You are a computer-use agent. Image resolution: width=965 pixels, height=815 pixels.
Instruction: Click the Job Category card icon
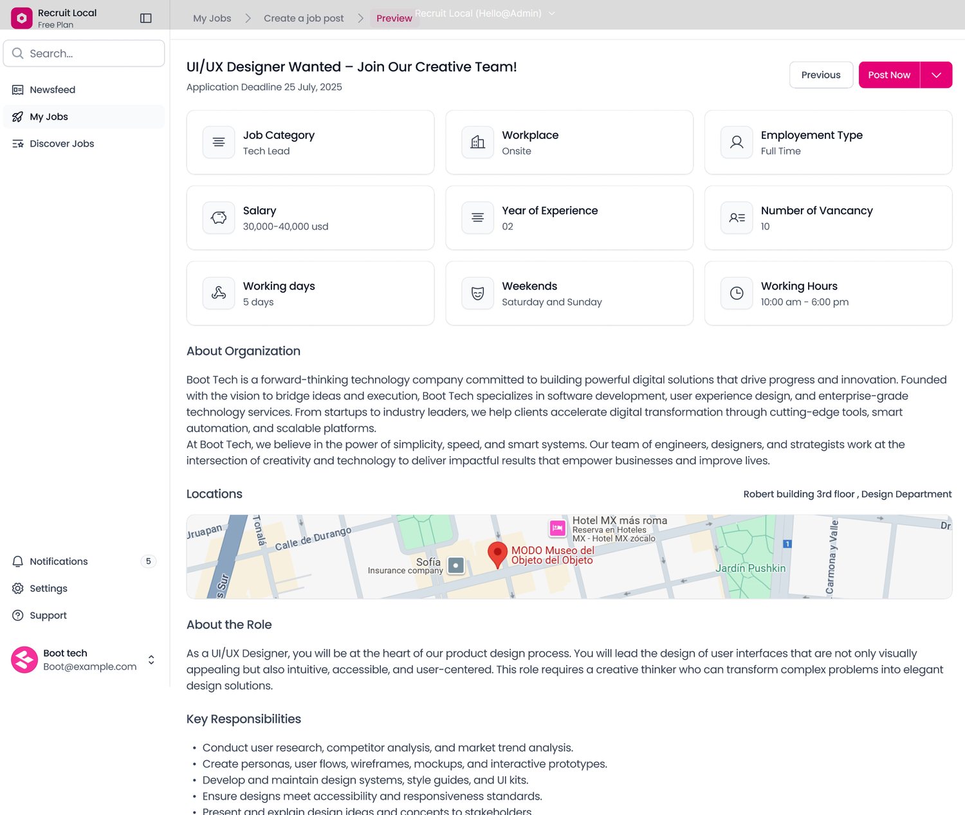219,142
